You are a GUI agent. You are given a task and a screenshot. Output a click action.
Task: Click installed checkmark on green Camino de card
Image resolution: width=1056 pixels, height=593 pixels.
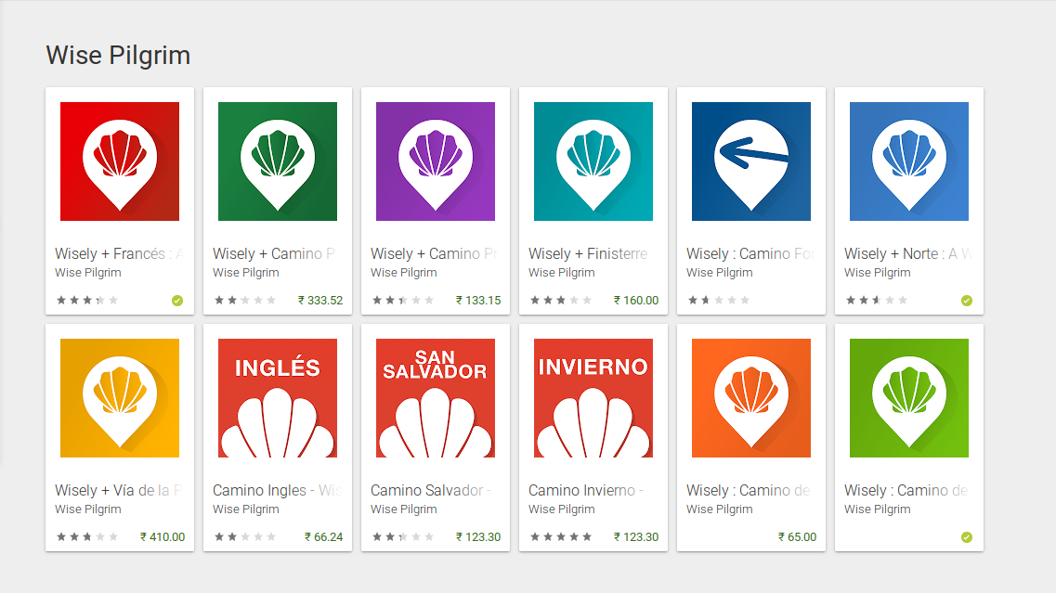coord(967,537)
